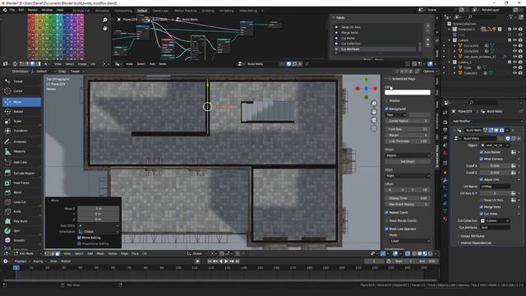
Task: Select the Cursor tool
Action: tap(21, 91)
